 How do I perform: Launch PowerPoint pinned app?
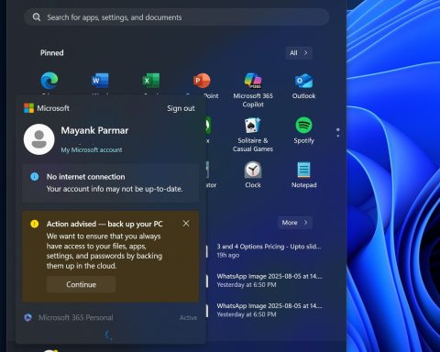coord(202,81)
